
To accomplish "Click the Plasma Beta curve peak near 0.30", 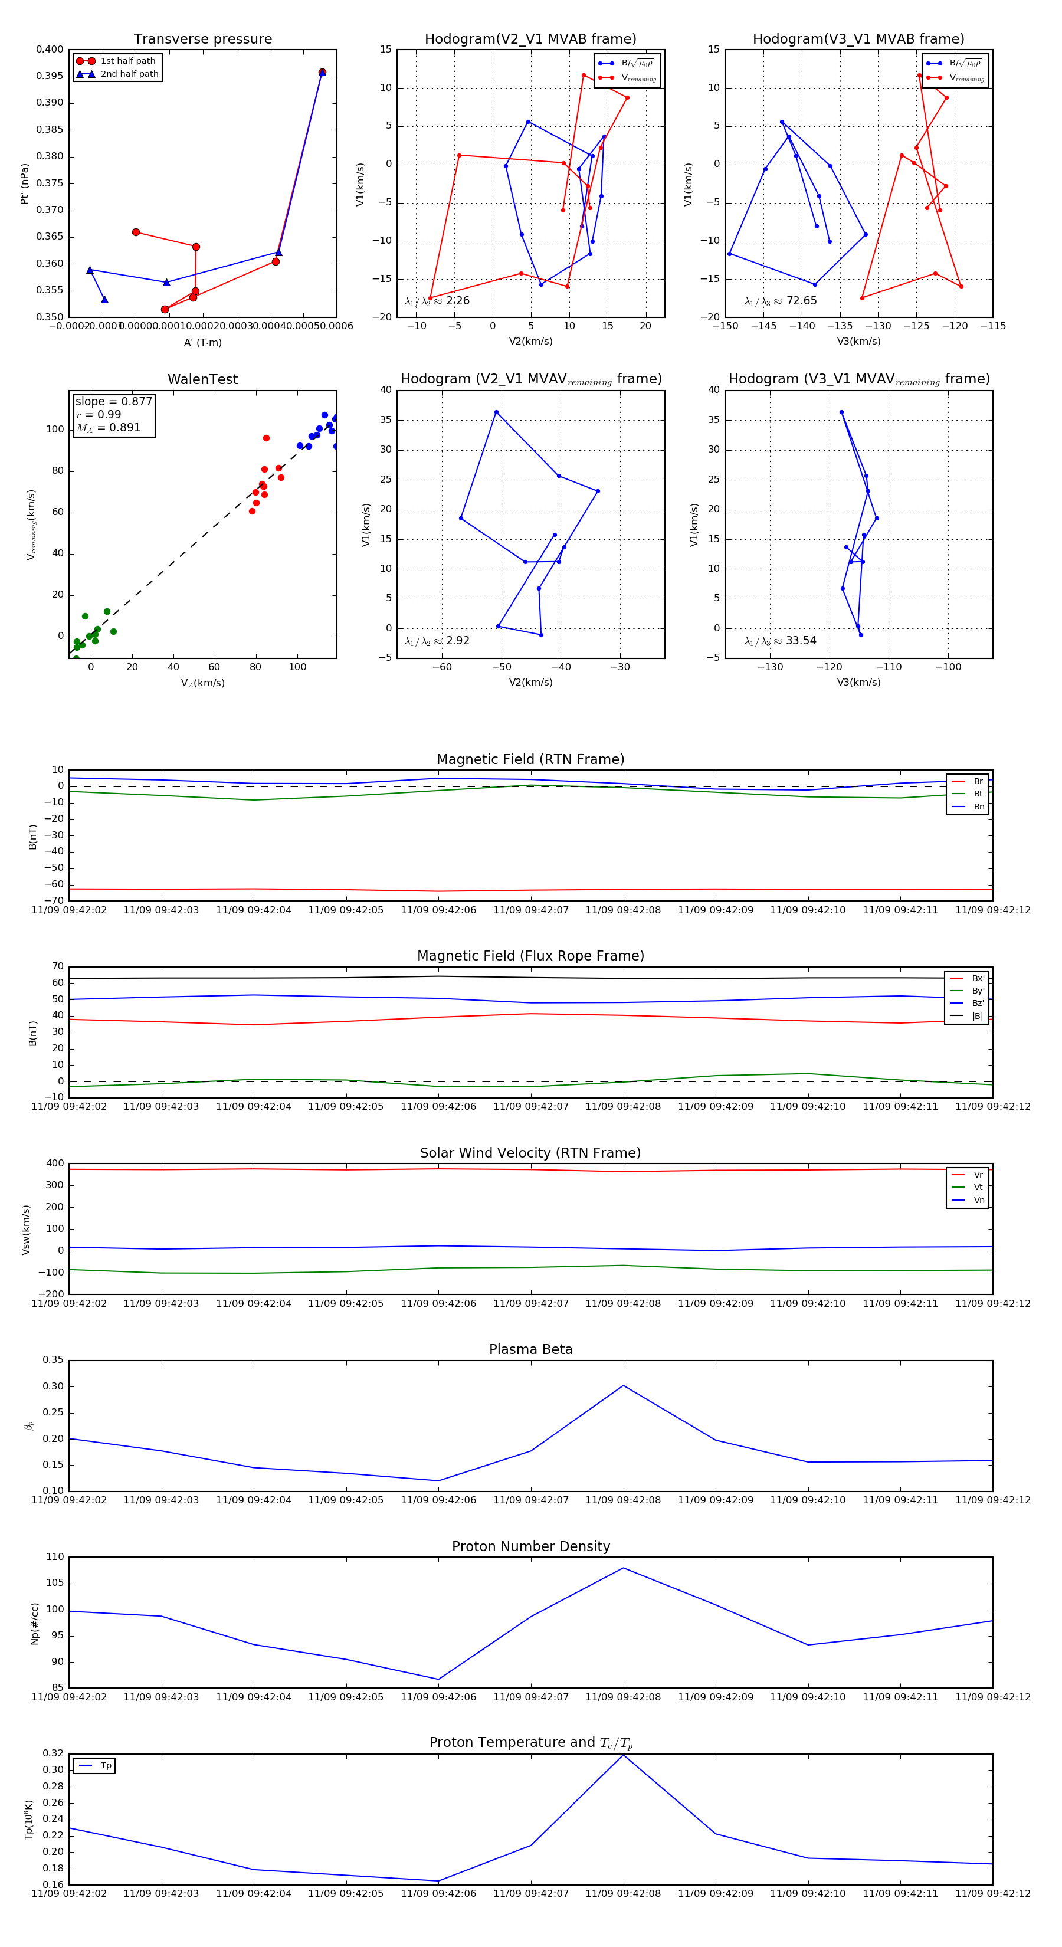I will pyautogui.click(x=624, y=1385).
